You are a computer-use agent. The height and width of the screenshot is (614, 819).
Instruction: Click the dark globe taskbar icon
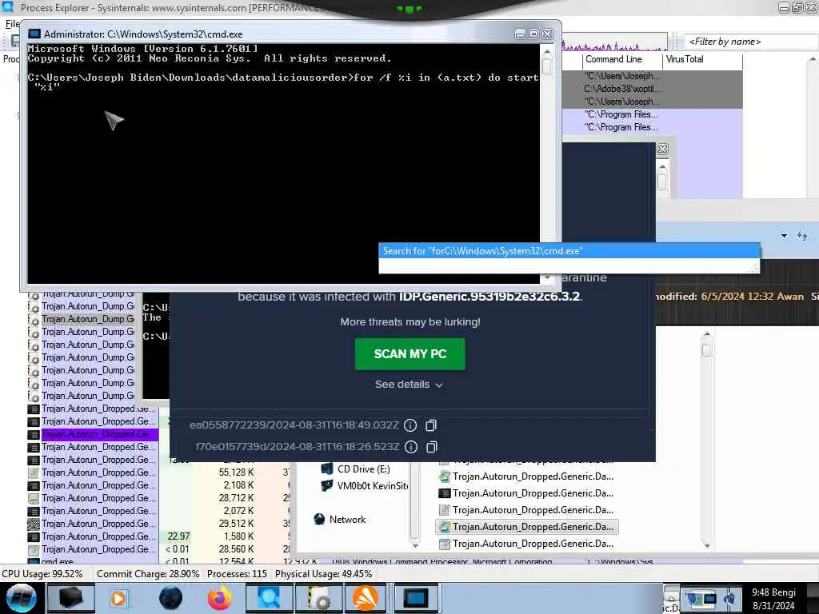(x=170, y=598)
